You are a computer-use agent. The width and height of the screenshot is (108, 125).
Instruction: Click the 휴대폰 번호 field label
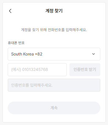click(x=16, y=43)
